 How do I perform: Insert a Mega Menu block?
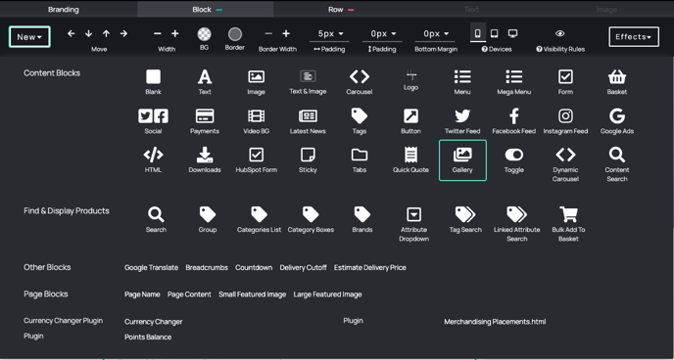click(x=514, y=82)
